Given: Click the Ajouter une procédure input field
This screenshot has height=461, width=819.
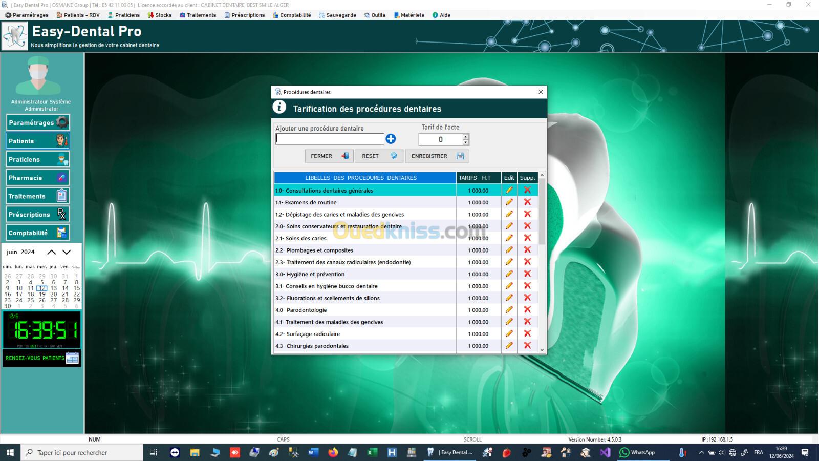Looking at the screenshot, I should tap(330, 139).
